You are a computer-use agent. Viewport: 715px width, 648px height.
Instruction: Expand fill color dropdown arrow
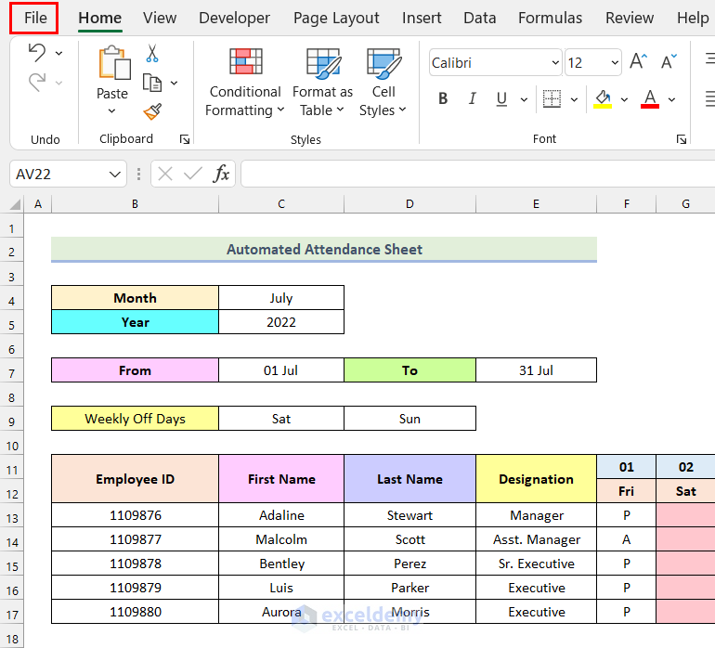[624, 99]
